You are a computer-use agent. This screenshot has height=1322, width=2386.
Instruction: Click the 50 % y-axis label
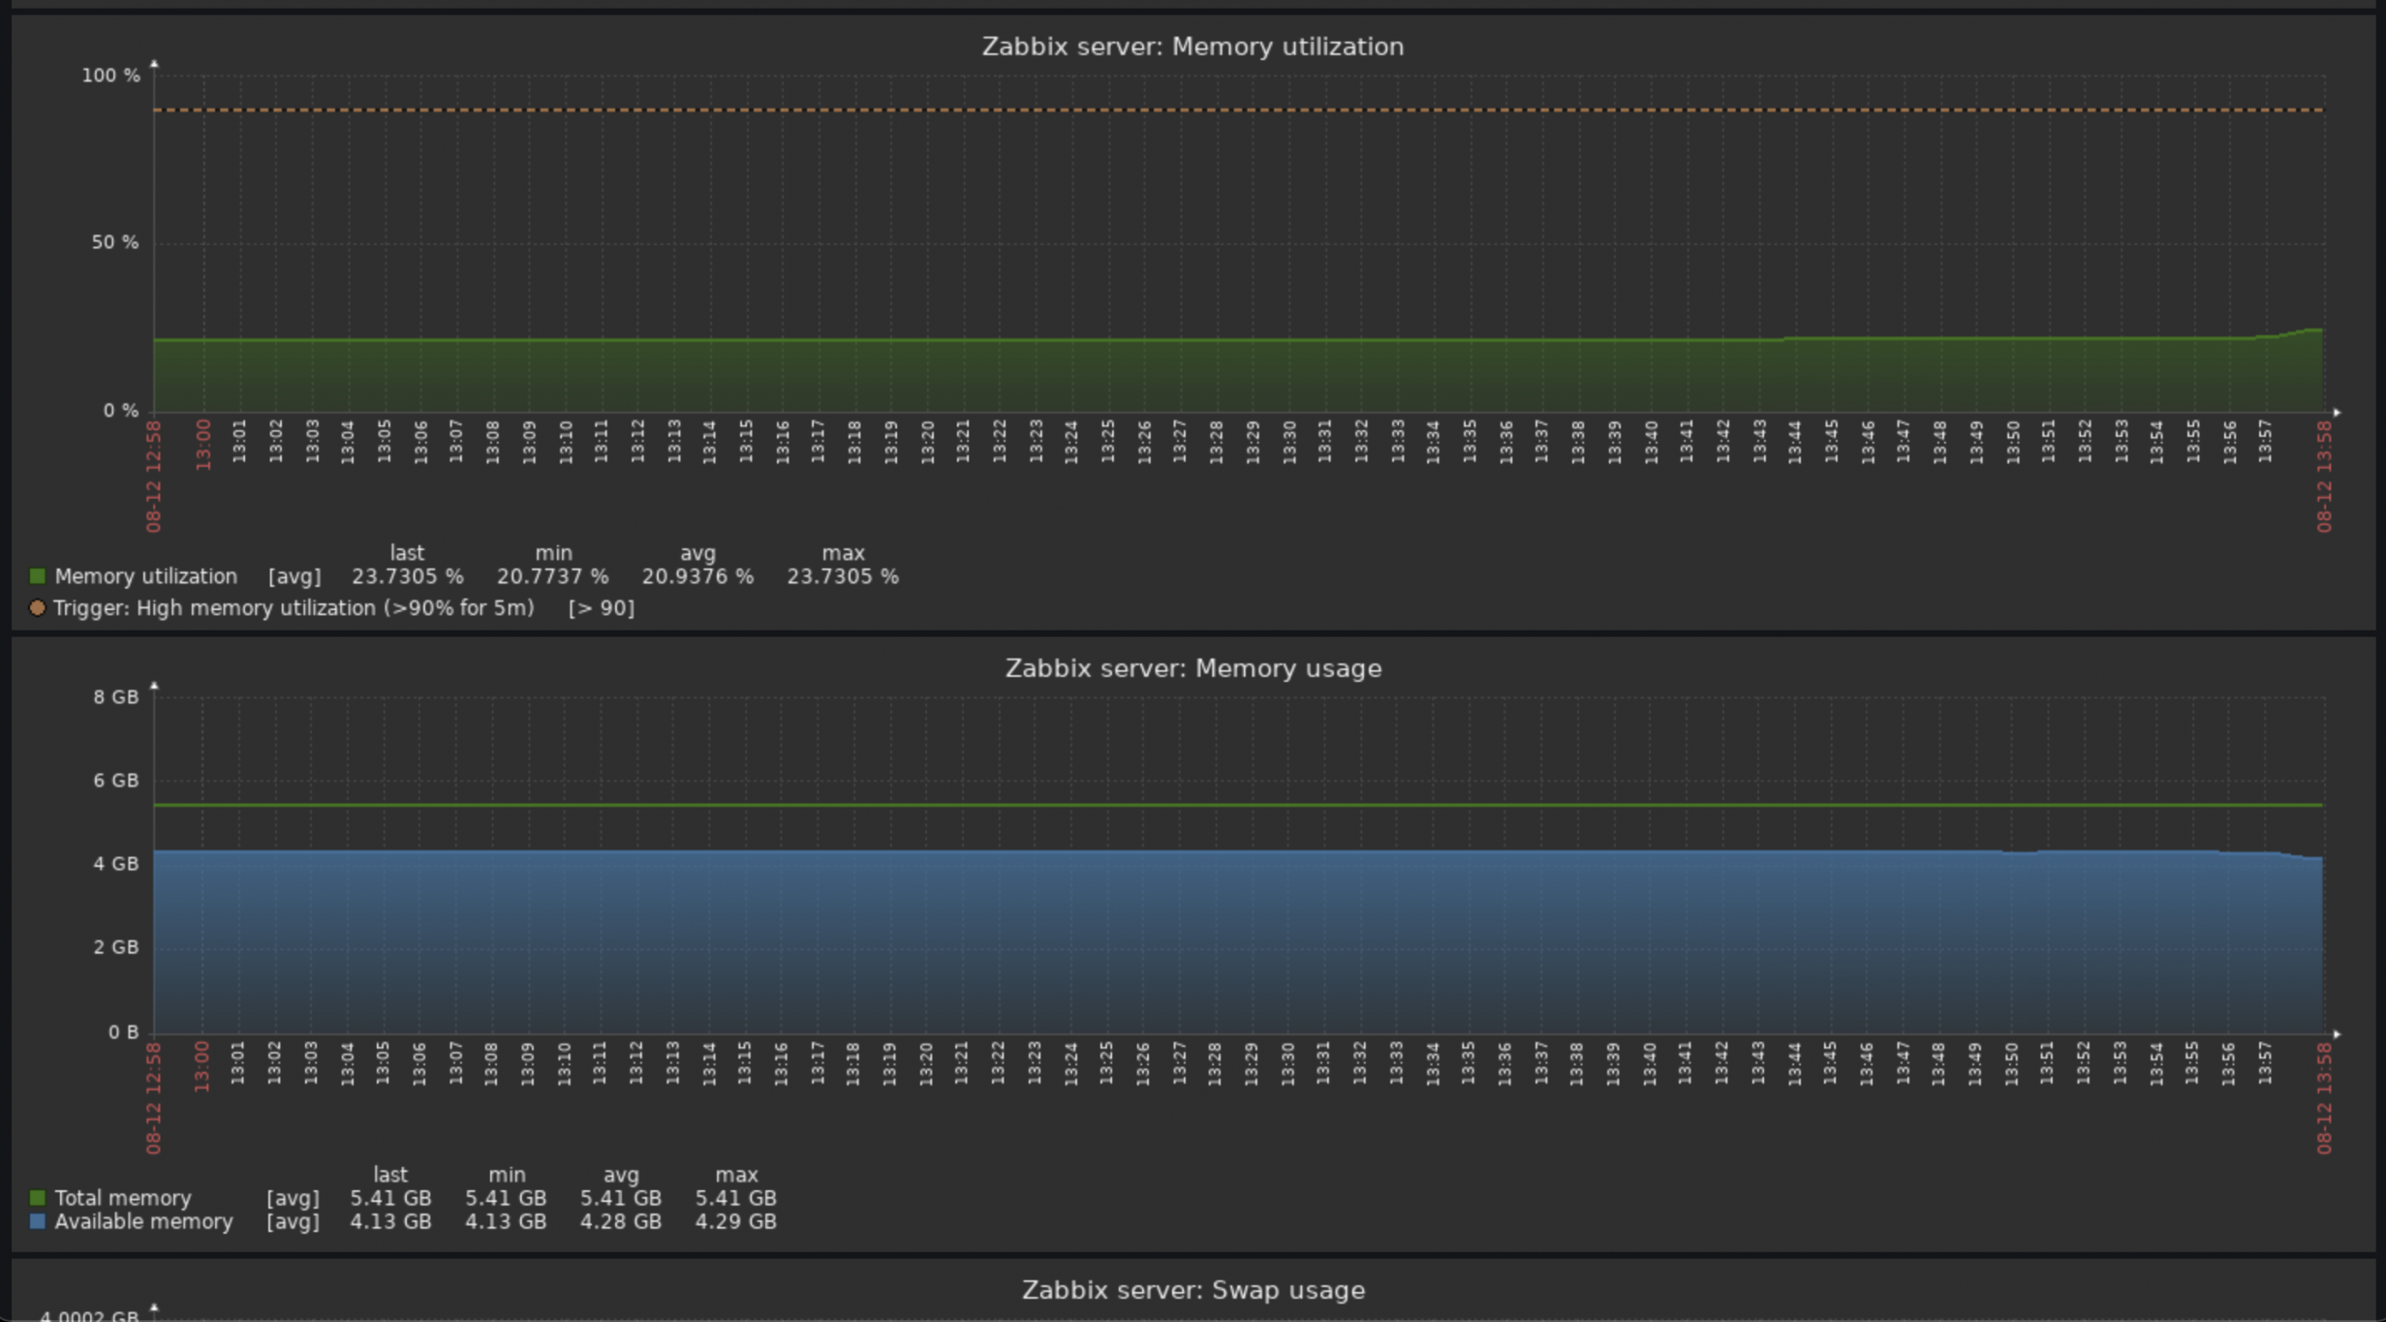pyautogui.click(x=114, y=242)
